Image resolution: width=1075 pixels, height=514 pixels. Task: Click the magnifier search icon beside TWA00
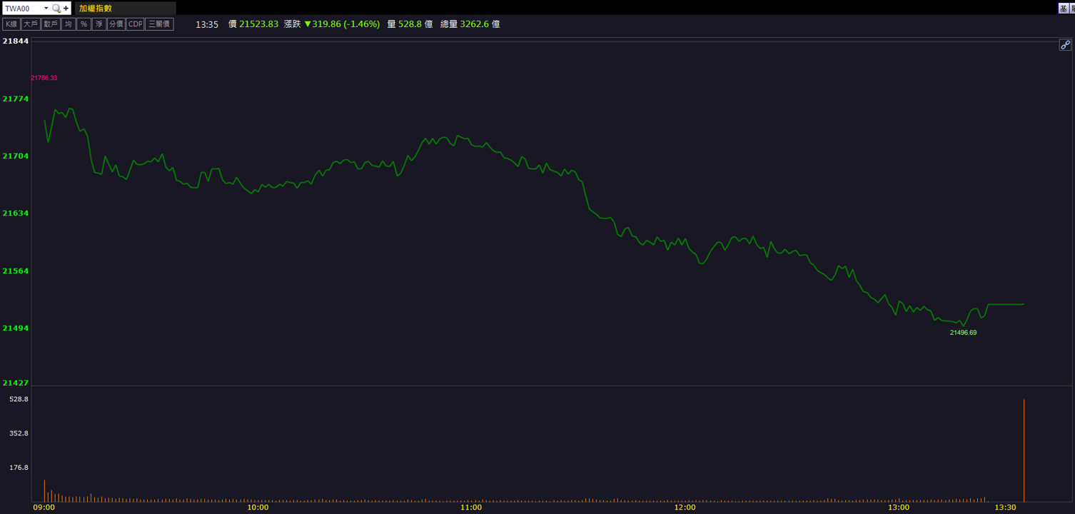point(57,9)
